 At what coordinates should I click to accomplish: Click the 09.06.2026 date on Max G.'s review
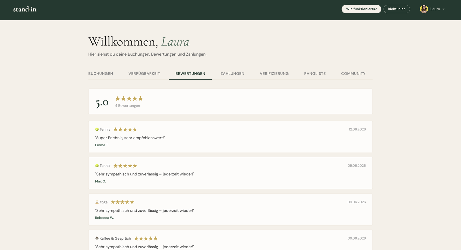click(x=357, y=166)
